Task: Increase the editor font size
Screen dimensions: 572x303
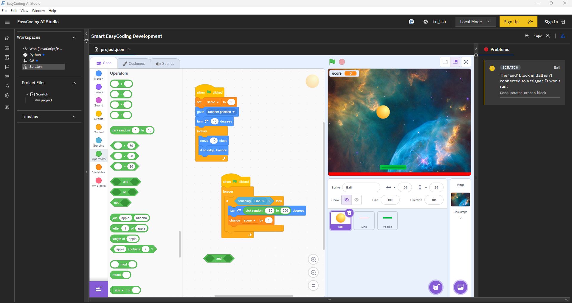Action: 548,36
